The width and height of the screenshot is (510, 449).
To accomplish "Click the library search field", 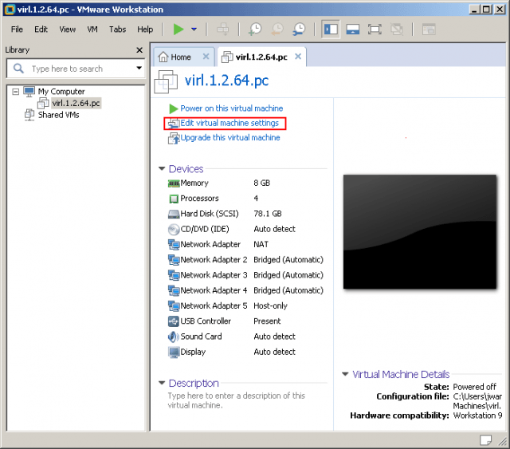I will pos(76,69).
